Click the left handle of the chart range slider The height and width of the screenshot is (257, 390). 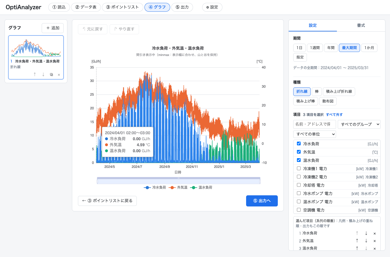pos(97,181)
